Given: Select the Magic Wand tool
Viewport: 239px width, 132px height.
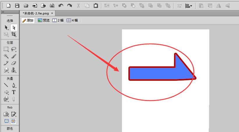Looking at the screenshot, I should [x=6, y=56].
